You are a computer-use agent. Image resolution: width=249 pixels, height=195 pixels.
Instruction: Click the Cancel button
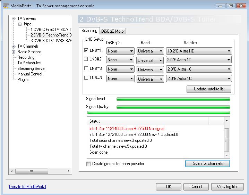click(196, 187)
